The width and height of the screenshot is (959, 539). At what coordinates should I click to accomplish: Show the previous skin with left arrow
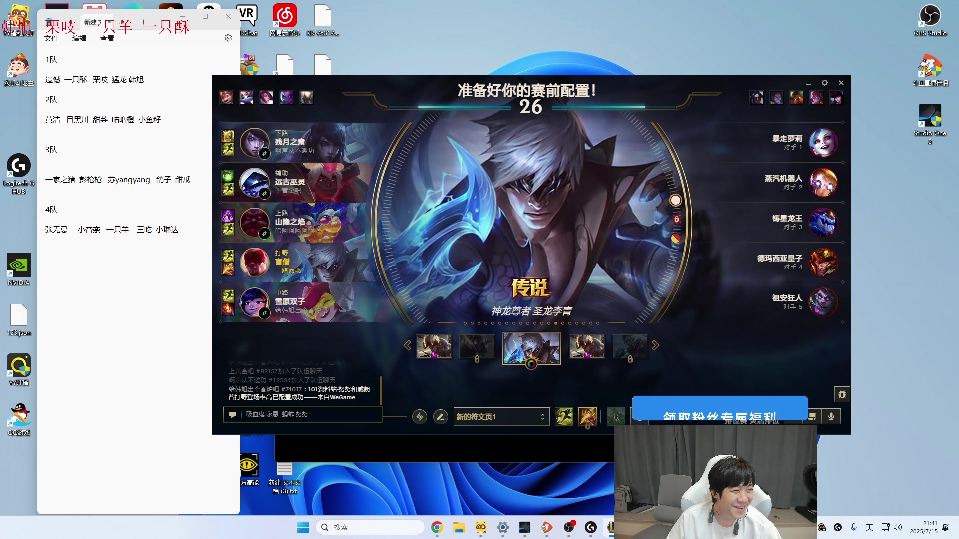tap(407, 345)
